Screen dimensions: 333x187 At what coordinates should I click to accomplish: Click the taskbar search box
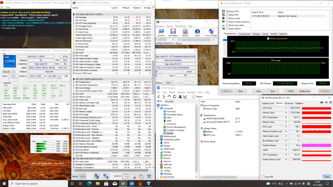pos(38,183)
